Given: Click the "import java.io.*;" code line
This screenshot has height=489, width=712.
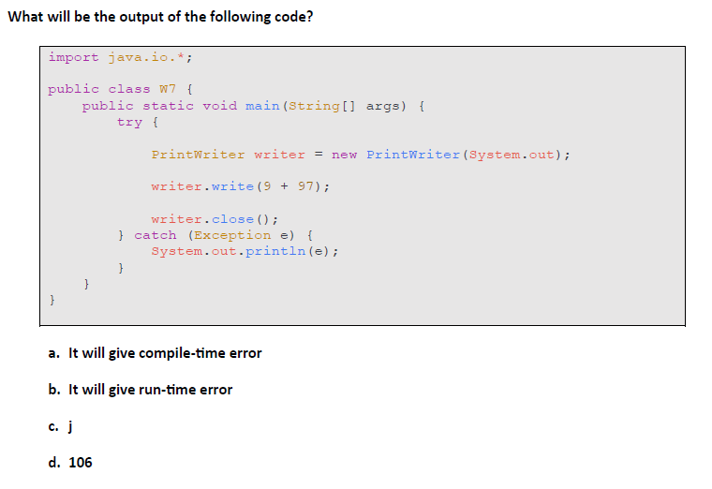Looking at the screenshot, I should click(120, 58).
